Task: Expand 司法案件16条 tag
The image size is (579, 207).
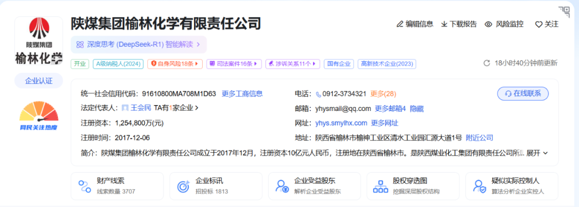Action: click(x=234, y=64)
